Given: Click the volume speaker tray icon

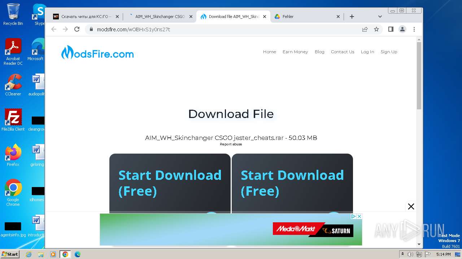Looking at the screenshot, I should coord(410,254).
